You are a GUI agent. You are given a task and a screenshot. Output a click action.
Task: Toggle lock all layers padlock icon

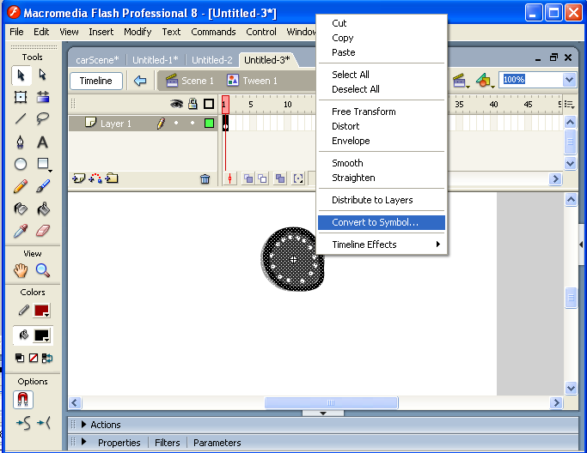[x=193, y=104]
